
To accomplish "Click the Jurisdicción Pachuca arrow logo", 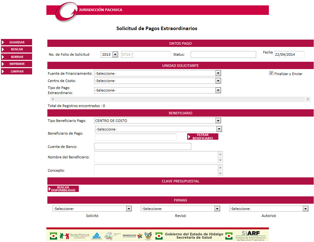I will tap(66, 12).
